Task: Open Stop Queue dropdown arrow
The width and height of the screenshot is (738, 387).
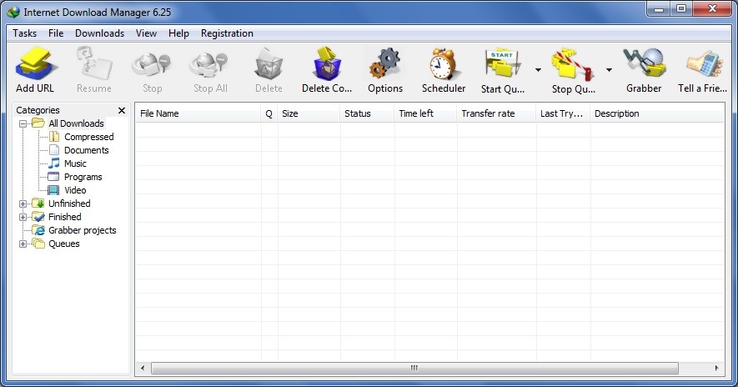Action: point(609,70)
